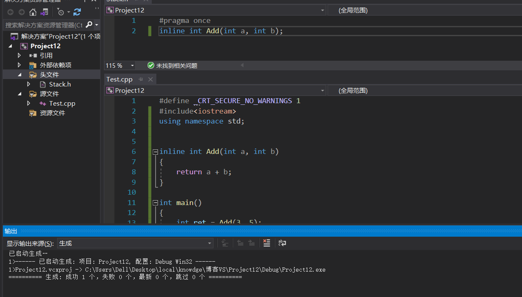The height and width of the screenshot is (297, 522).
Task: Open the search options dropdown arrow
Action: click(96, 25)
